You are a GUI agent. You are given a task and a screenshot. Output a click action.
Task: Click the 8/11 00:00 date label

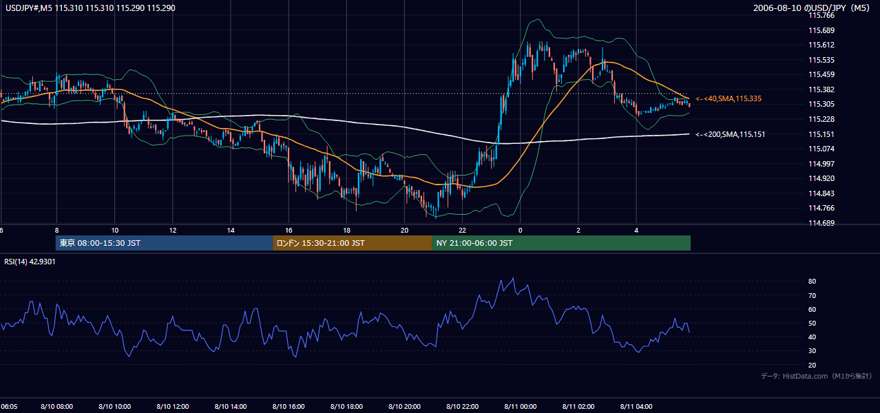pos(521,406)
